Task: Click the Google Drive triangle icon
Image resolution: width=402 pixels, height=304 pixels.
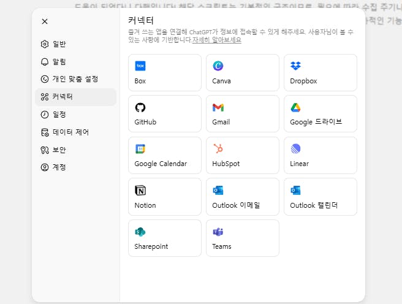Action: point(295,107)
